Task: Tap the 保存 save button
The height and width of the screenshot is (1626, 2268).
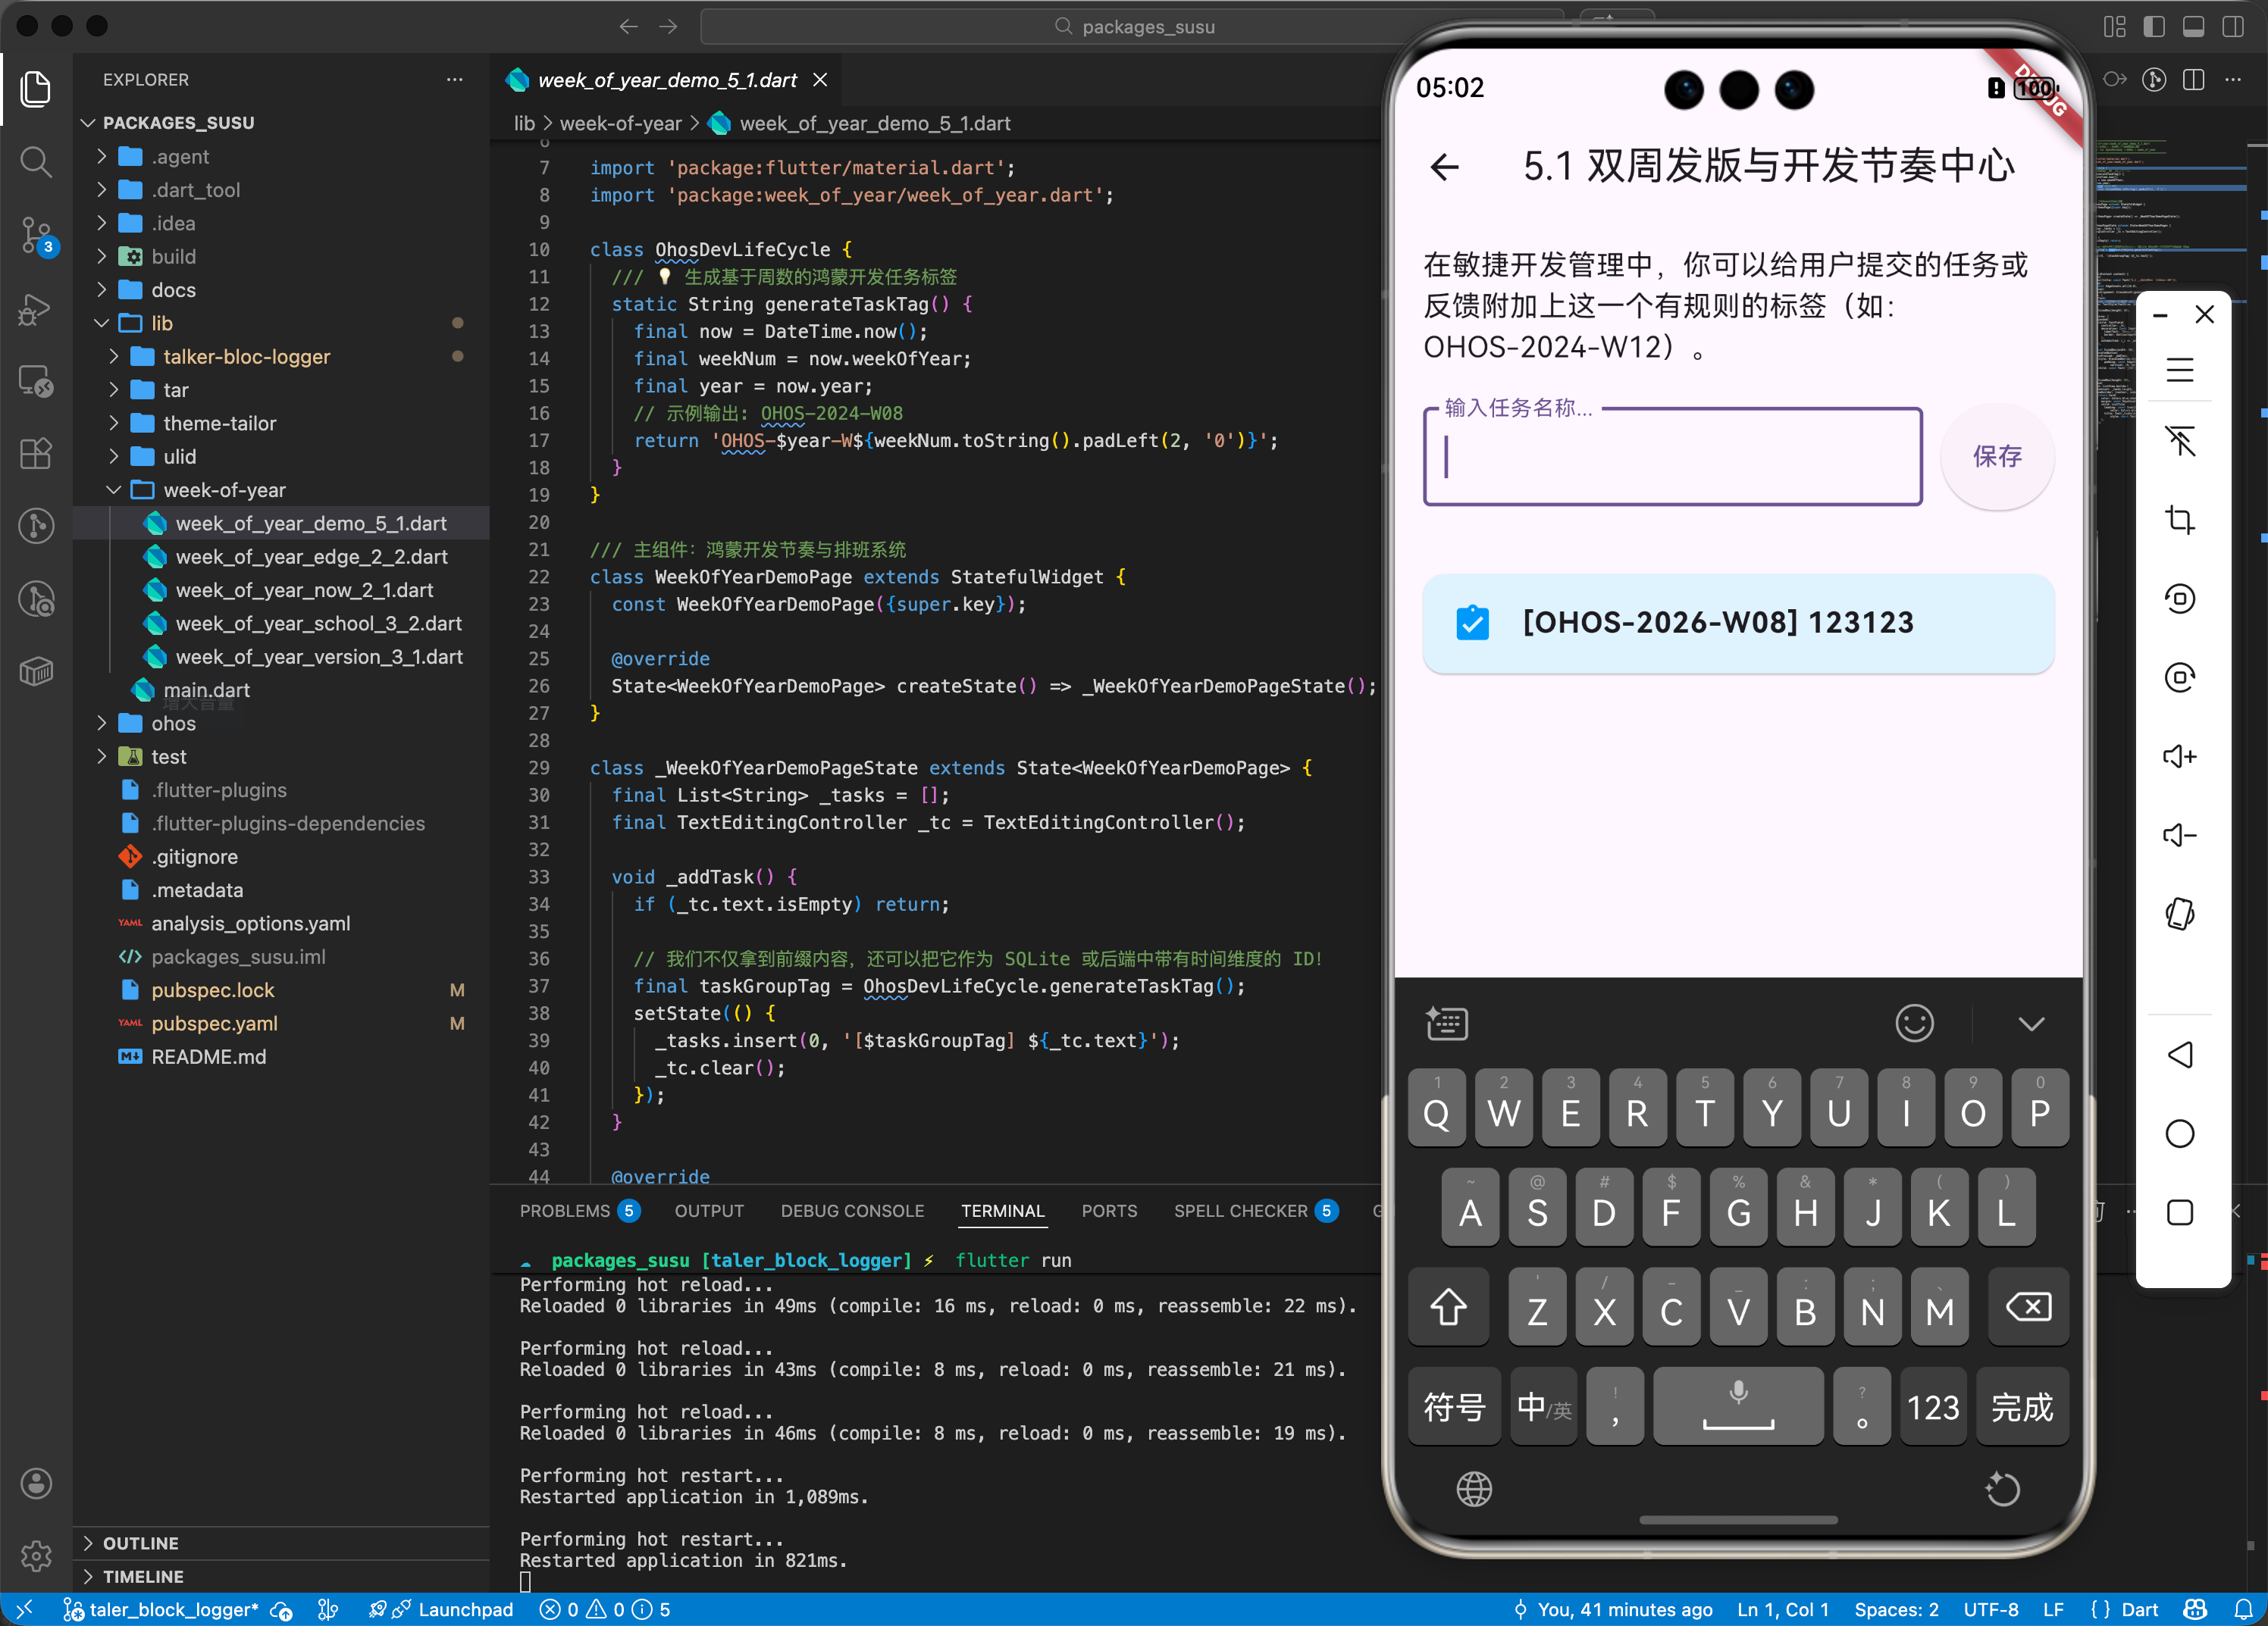Action: coord(1996,455)
